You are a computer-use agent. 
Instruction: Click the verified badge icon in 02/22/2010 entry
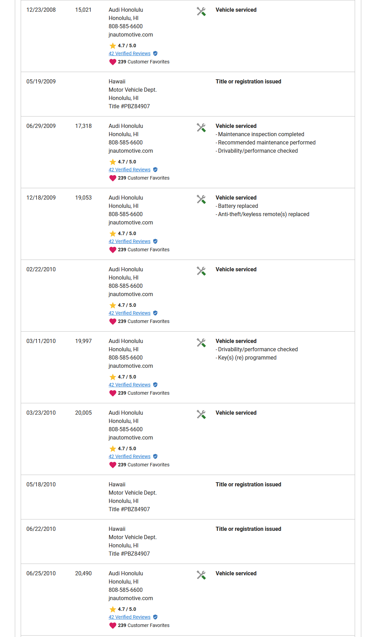[x=155, y=313]
